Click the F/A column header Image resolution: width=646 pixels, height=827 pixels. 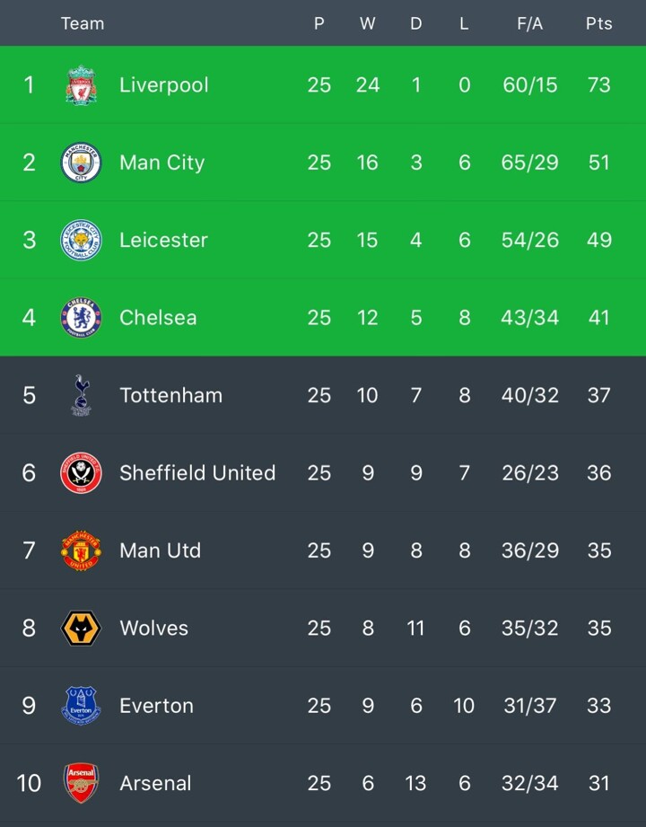(x=529, y=23)
